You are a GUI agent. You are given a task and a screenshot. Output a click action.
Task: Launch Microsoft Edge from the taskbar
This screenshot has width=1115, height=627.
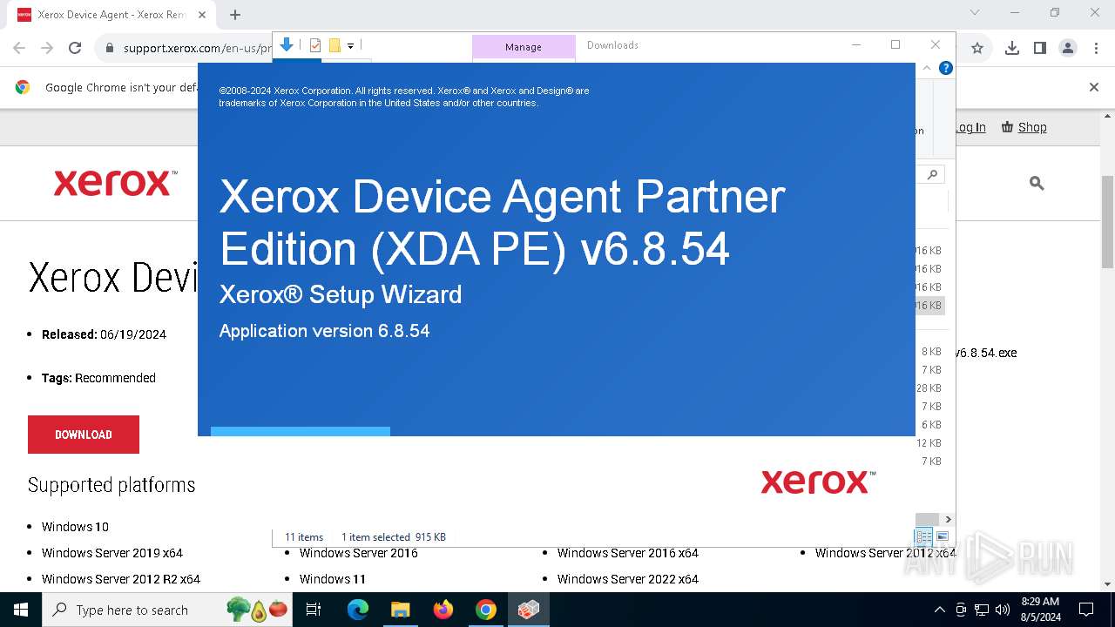[358, 610]
